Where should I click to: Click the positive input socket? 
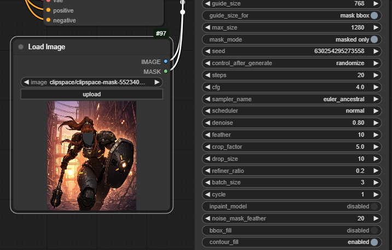tap(48, 10)
